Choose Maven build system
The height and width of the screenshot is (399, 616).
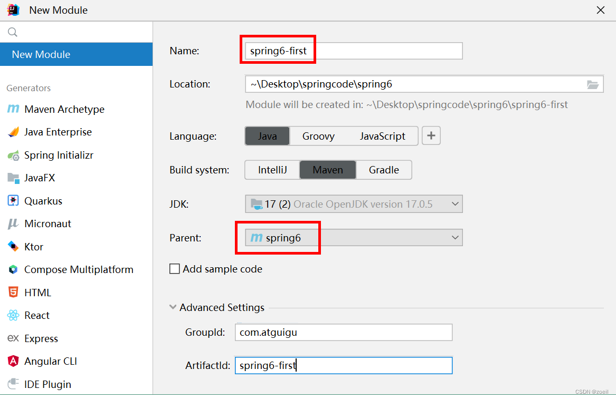pyautogui.click(x=328, y=170)
